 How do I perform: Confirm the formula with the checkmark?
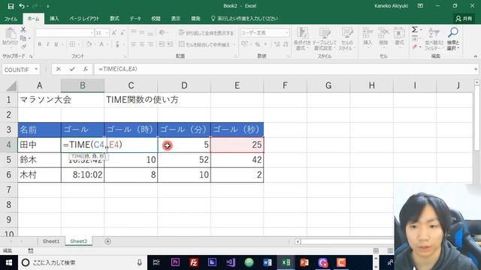72,70
